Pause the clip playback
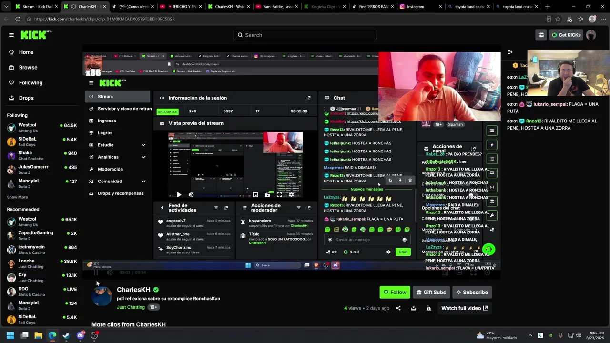 96,272
